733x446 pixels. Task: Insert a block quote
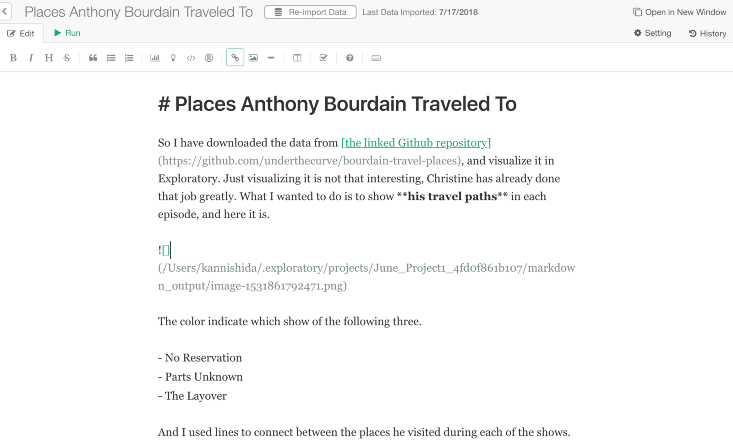93,58
